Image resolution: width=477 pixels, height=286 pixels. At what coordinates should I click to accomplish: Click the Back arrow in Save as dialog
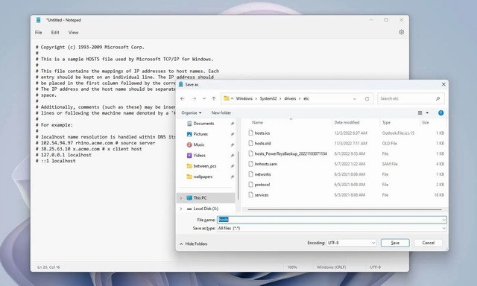182,99
